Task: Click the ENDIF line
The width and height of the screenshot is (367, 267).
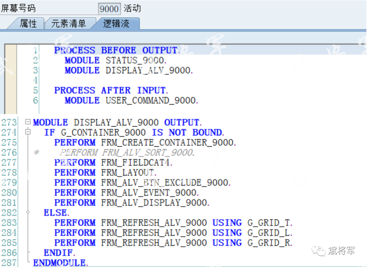Action: pyautogui.click(x=59, y=253)
